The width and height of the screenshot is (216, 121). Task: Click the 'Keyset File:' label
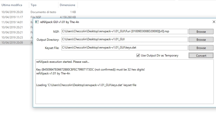pyautogui.click(x=52, y=48)
